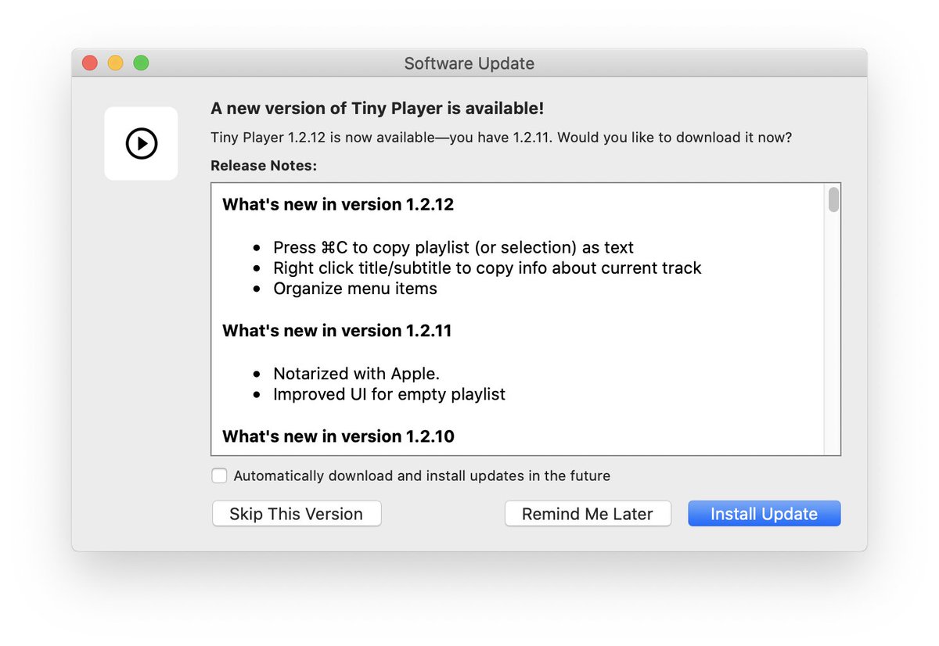Zoom the Software Update window
Screen dimensions: 939x646
pos(141,63)
